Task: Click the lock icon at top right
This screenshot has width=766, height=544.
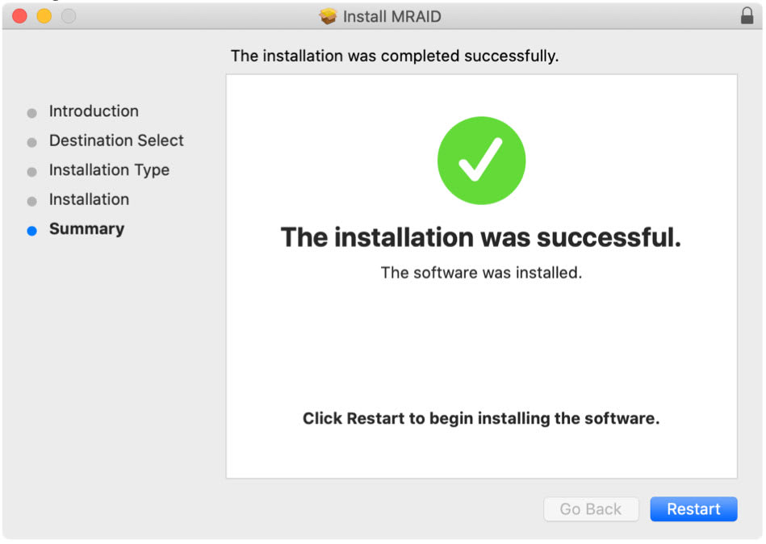Action: pyautogui.click(x=749, y=15)
